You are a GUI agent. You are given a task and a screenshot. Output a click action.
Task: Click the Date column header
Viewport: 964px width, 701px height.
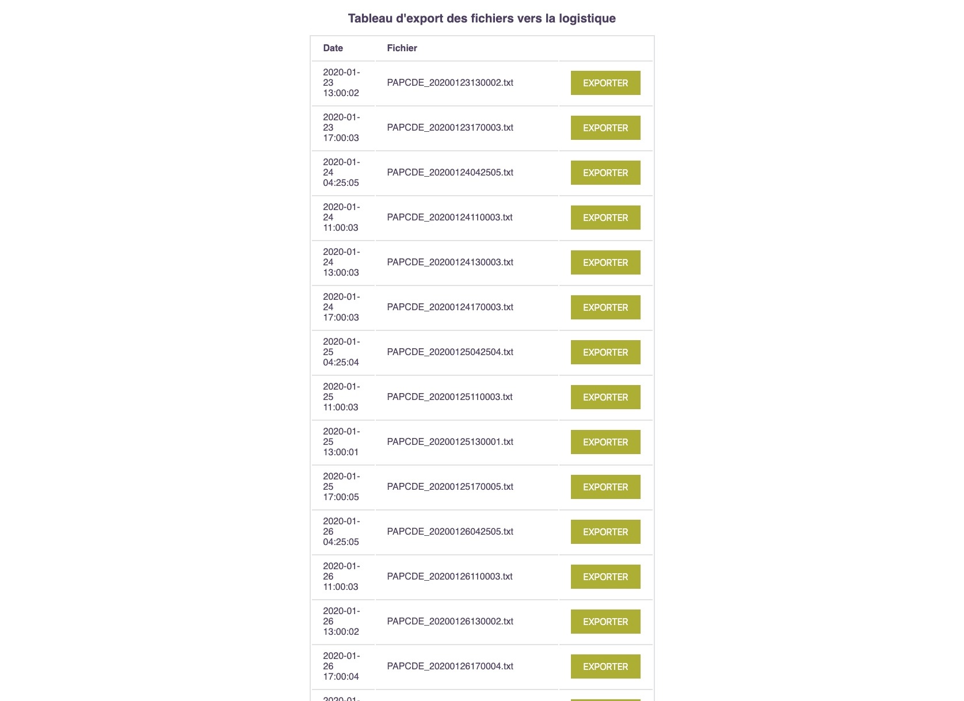pyautogui.click(x=333, y=48)
